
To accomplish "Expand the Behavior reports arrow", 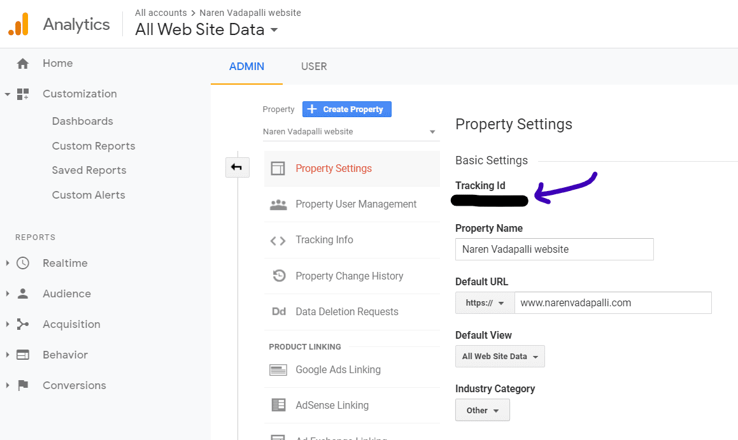I will [x=8, y=355].
